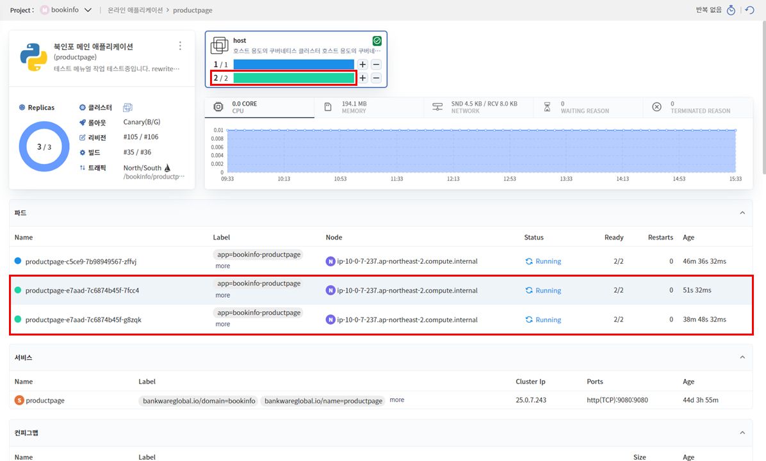Viewport: 766px width, 461px height.
Task: Click the 리비전 edit icon
Action: tap(82, 138)
